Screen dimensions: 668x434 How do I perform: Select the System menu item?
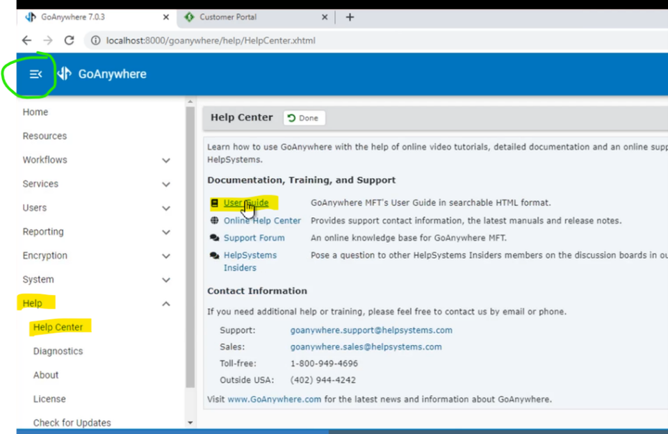coord(38,279)
